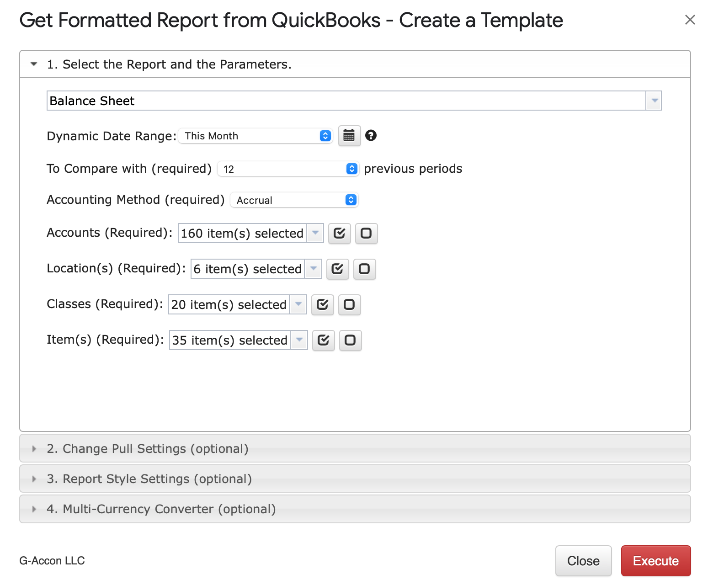The height and width of the screenshot is (585, 724).
Task: Expand Multi-Currency Converter section
Action: point(161,509)
